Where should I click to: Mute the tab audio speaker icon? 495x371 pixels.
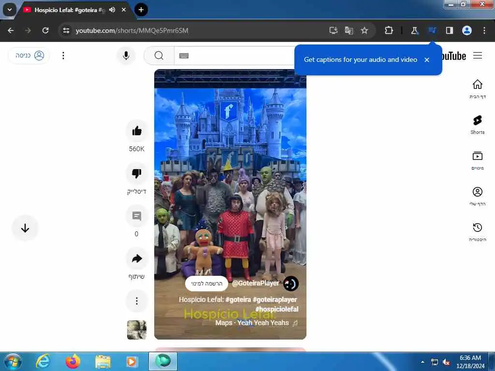click(112, 10)
